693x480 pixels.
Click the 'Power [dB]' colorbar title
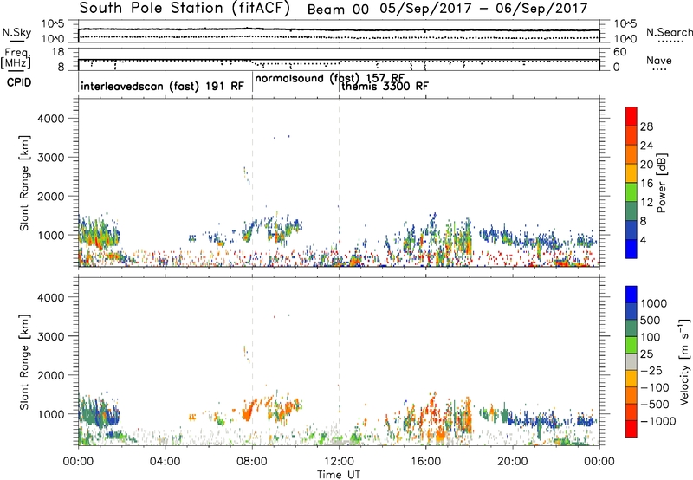(662, 183)
